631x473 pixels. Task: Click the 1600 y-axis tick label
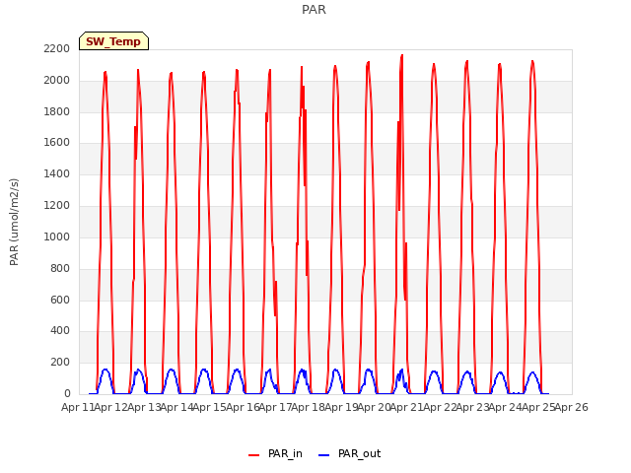tap(57, 142)
